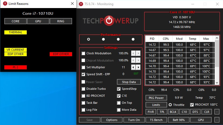This screenshot has height=125, width=223.
Task: Enable the Set Multiplier checkbox
Action: (83, 67)
